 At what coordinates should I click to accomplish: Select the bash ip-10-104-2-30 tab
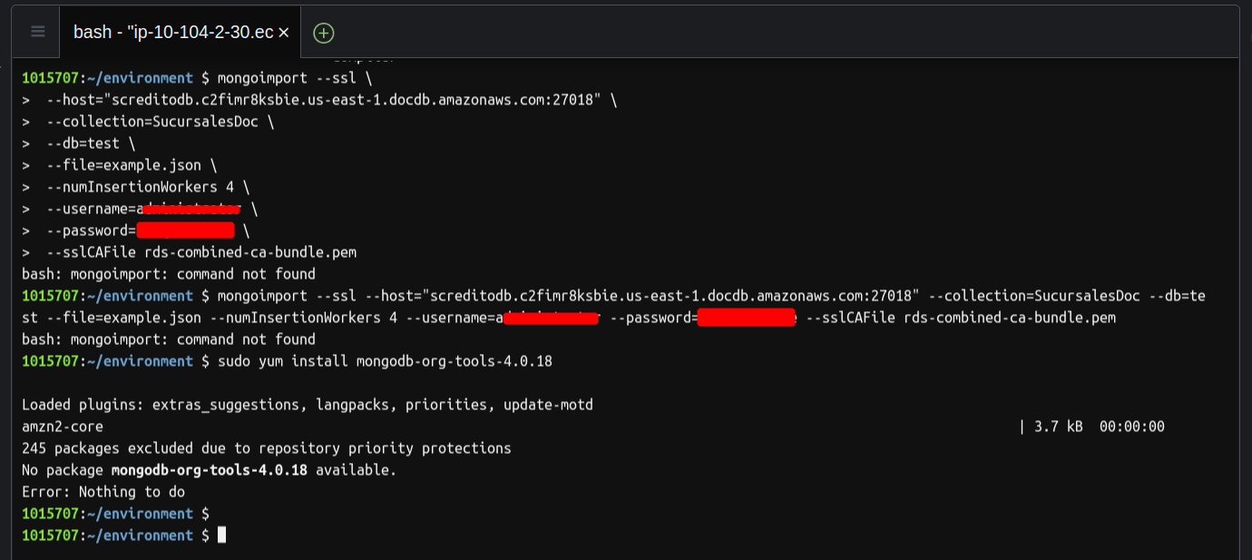172,33
